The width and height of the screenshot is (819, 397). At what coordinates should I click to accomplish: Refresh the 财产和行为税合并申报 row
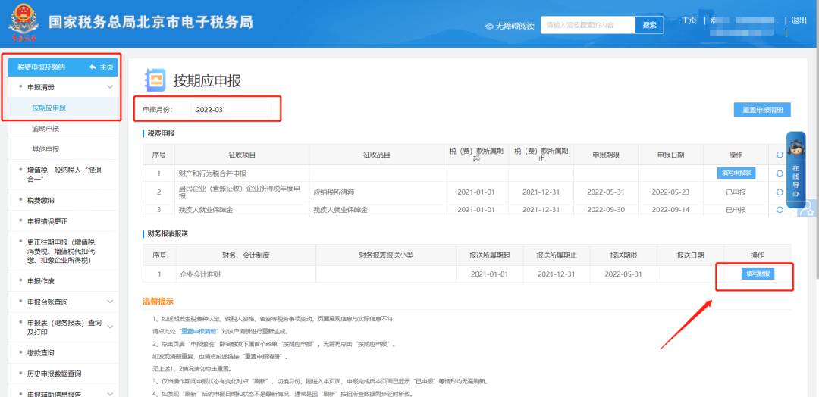(779, 173)
